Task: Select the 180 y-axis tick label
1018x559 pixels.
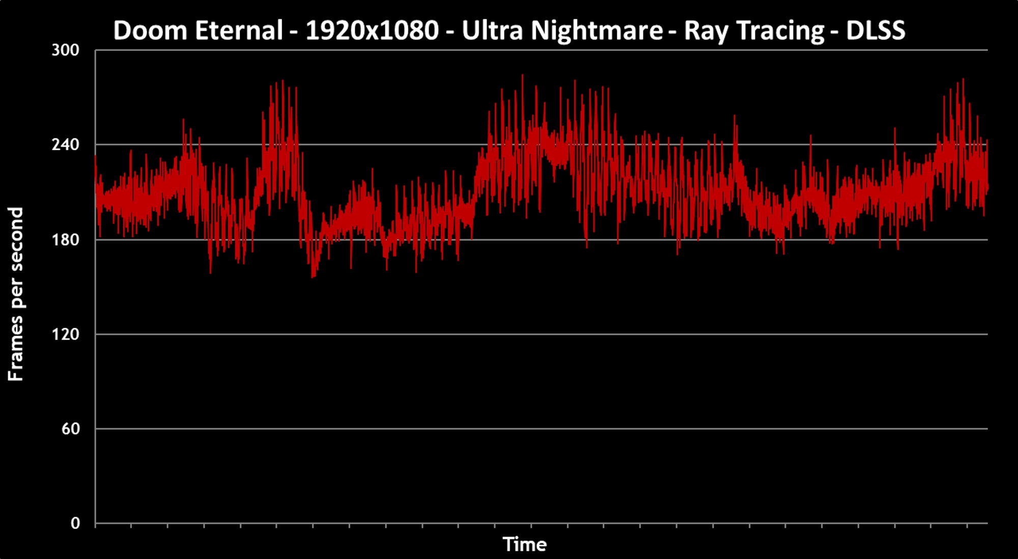Action: point(66,239)
